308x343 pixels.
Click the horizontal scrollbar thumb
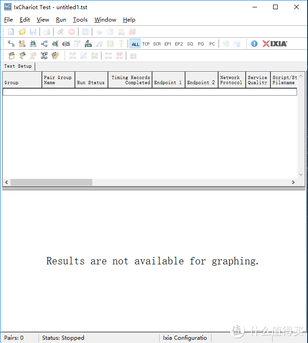(x=51, y=182)
